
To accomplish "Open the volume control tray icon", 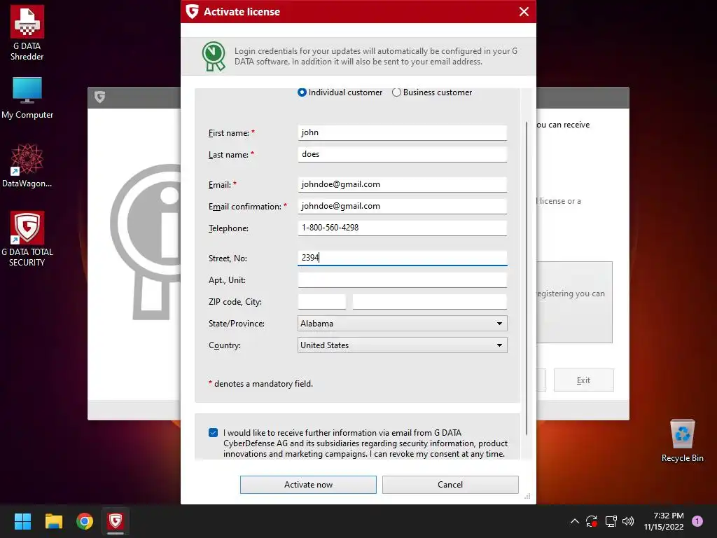I will [x=628, y=521].
